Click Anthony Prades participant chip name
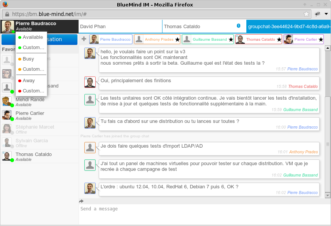This screenshot has width=331, height=226. coord(159,39)
